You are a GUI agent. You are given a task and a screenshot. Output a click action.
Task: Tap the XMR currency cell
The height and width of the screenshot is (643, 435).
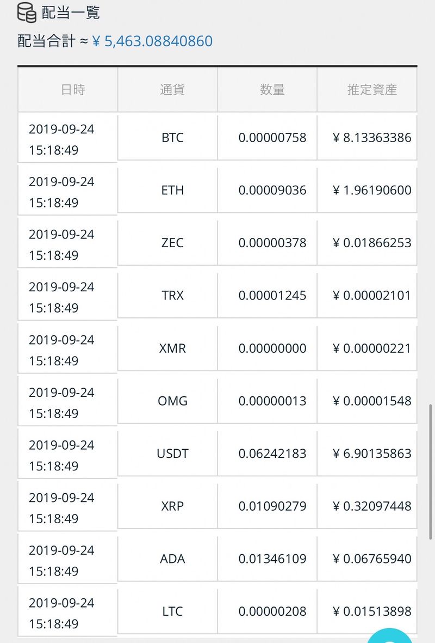pyautogui.click(x=172, y=348)
